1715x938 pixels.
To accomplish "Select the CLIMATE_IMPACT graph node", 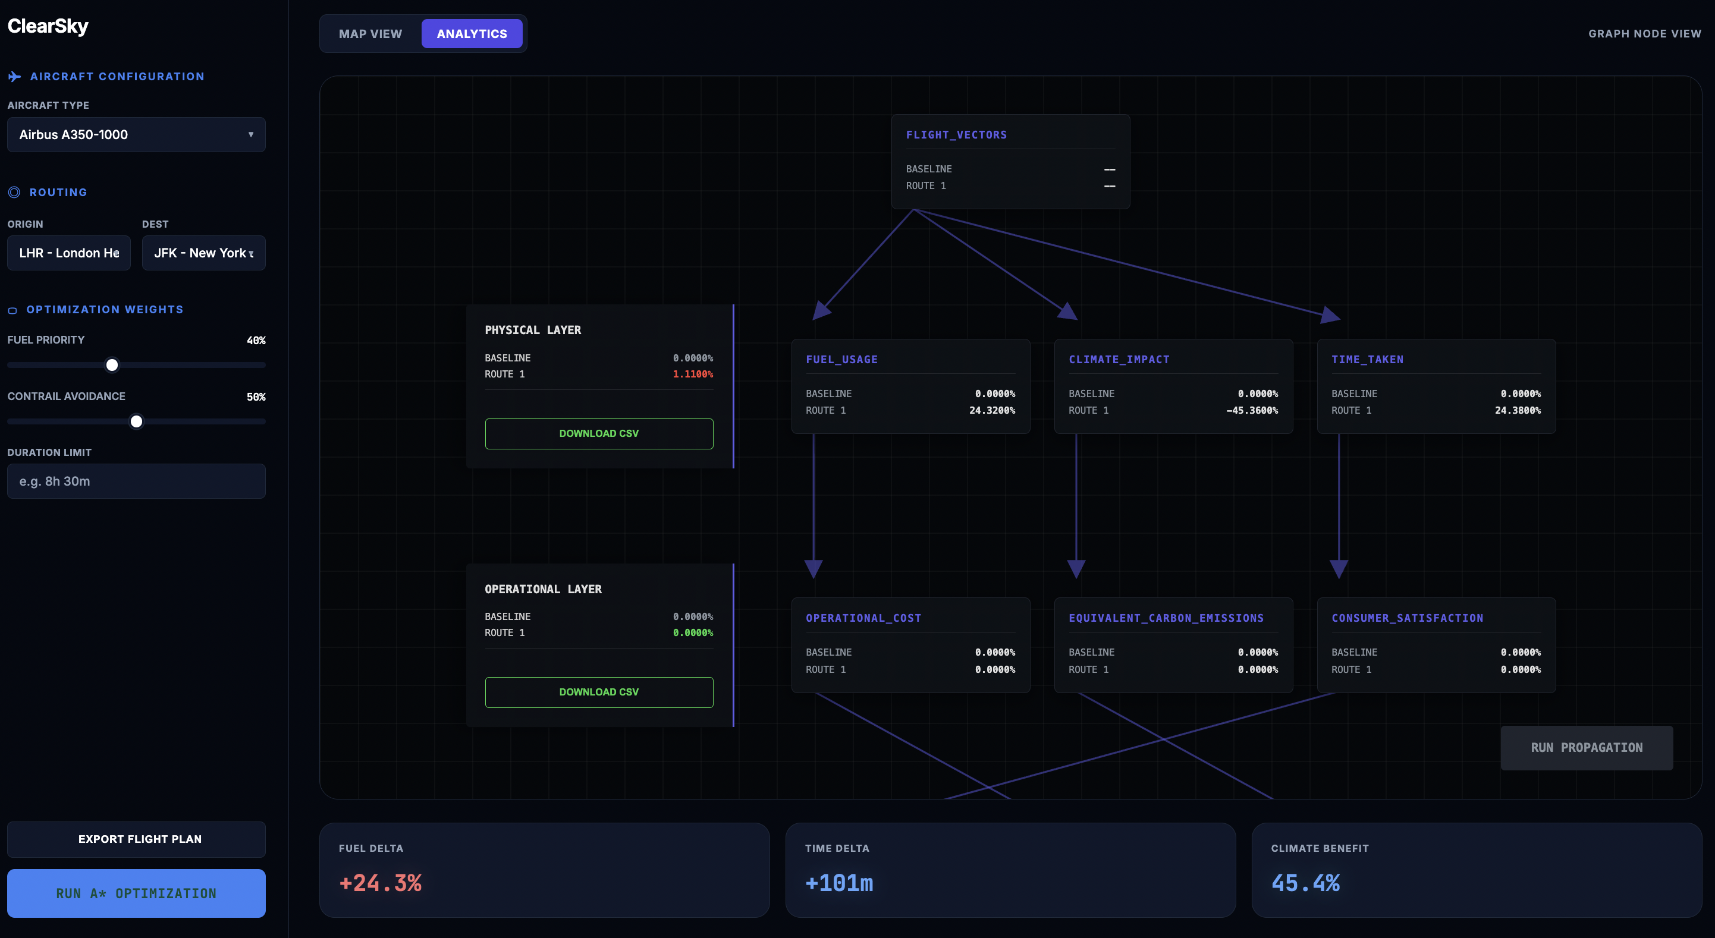I will 1173,386.
